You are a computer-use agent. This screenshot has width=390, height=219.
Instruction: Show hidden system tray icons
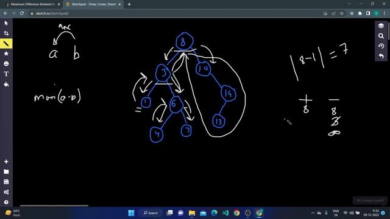pyautogui.click(x=313, y=213)
